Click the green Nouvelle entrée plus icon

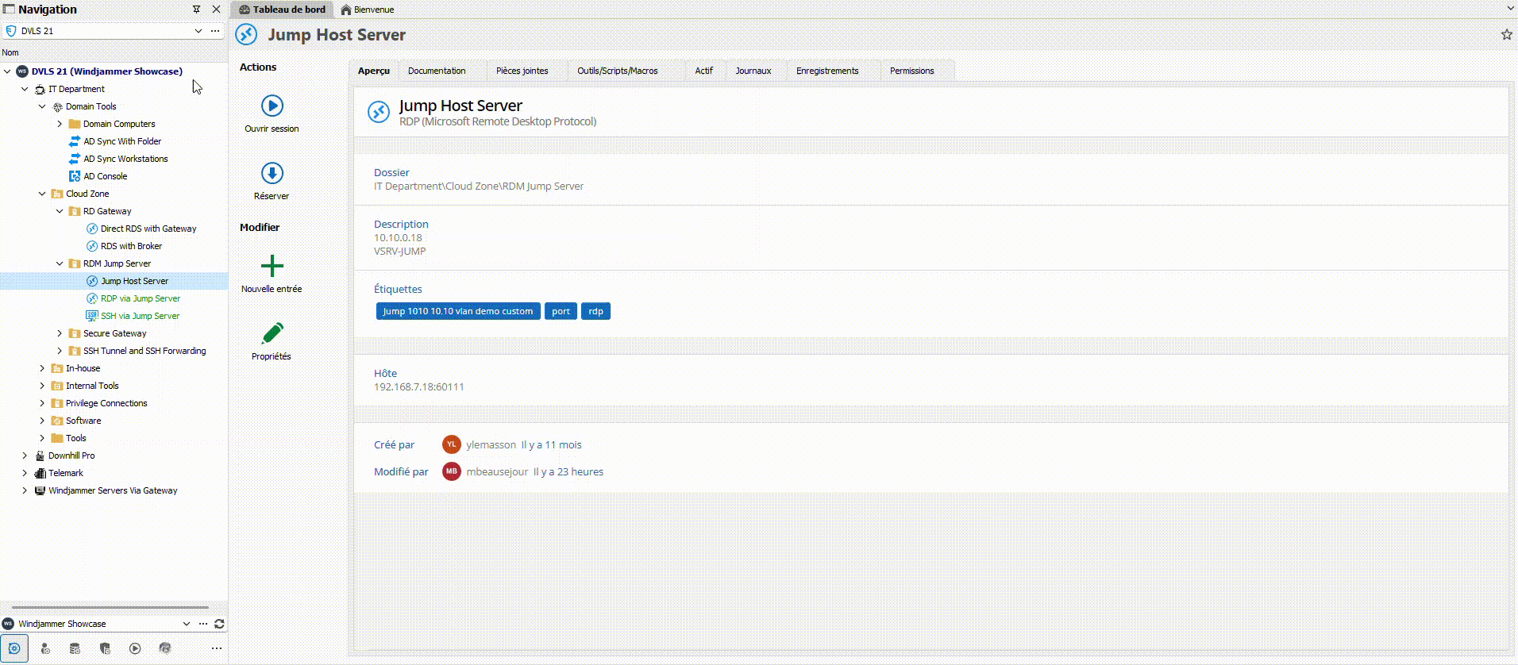point(272,266)
